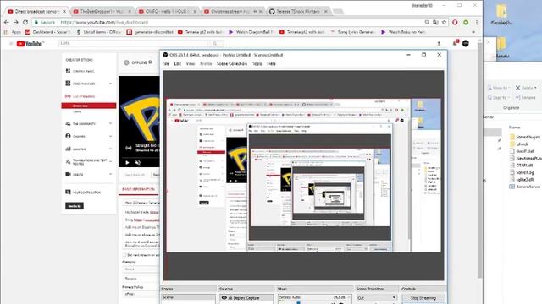The image size is (542, 304).
Task: Click Rename in File Explorer ribbon
Action: (526, 98)
